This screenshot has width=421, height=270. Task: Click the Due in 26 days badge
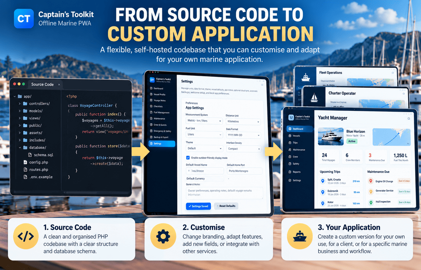tap(405, 202)
